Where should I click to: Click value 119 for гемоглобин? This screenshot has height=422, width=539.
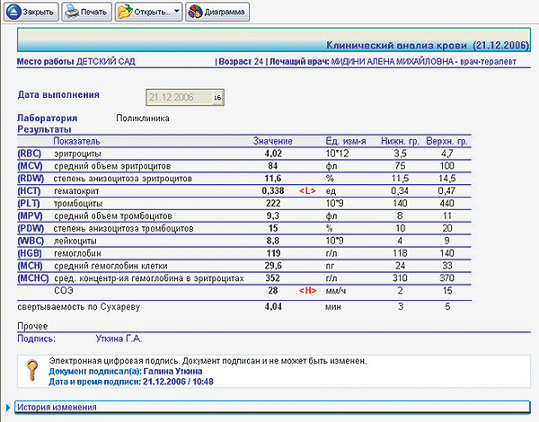(x=273, y=253)
